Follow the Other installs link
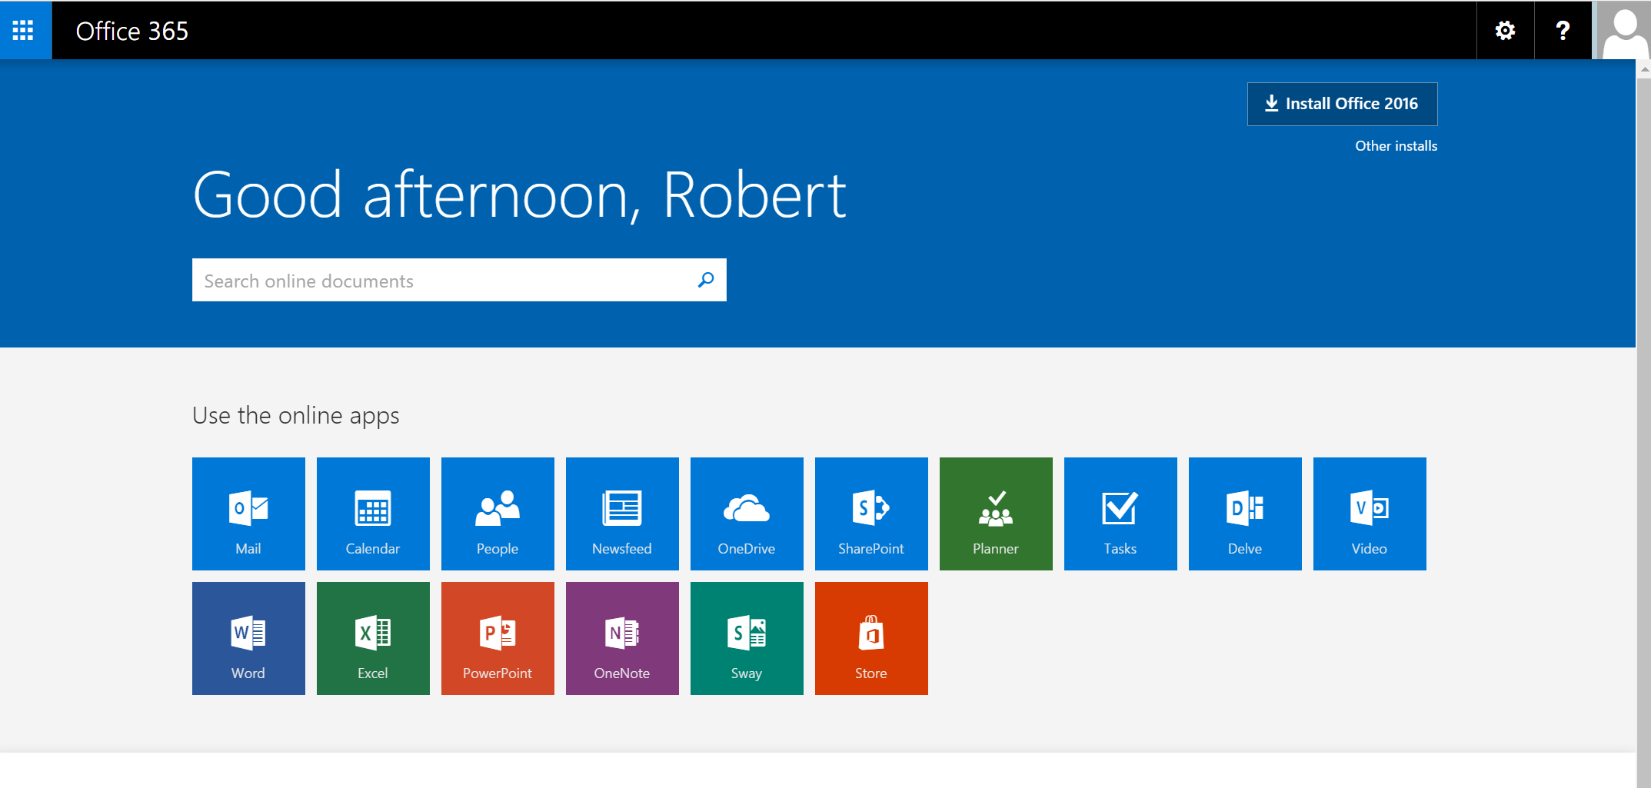Viewport: 1651px width, 788px height. click(x=1396, y=146)
